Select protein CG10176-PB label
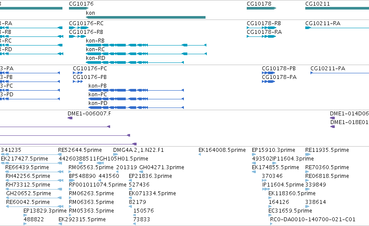 90,77
